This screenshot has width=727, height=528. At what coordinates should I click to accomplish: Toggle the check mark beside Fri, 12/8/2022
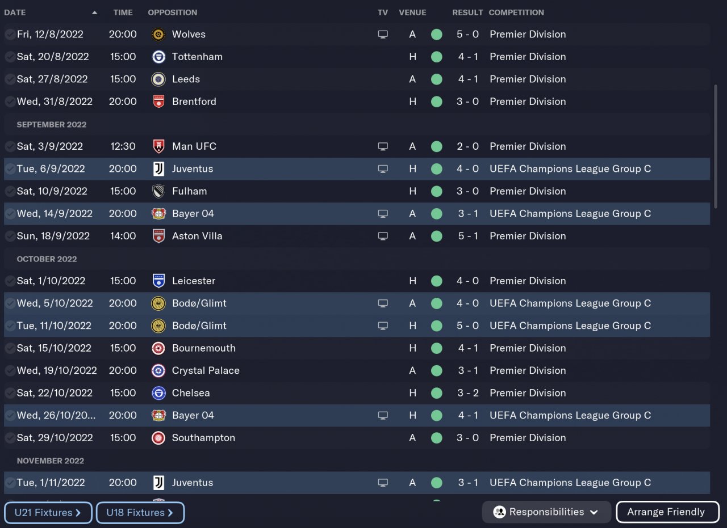tap(10, 35)
